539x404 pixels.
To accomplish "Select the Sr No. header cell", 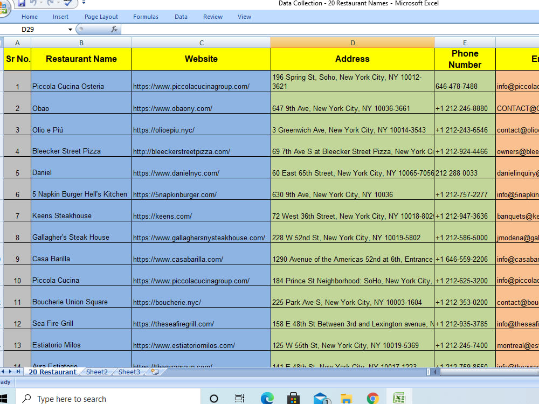I will pos(17,59).
